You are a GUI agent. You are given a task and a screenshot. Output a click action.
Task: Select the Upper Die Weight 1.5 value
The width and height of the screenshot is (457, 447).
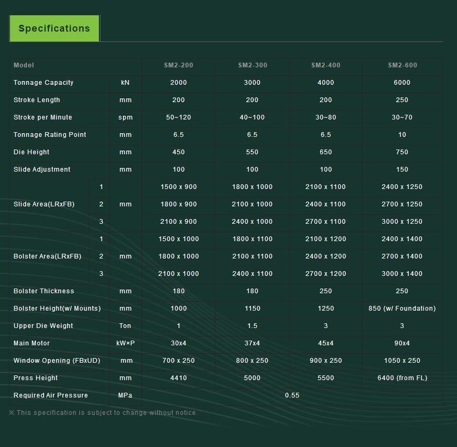[252, 326]
